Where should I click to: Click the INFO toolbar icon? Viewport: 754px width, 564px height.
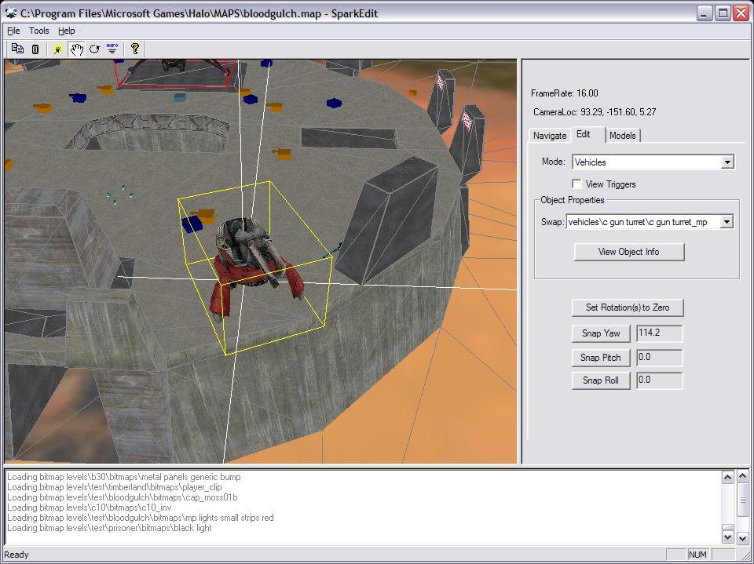point(112,49)
